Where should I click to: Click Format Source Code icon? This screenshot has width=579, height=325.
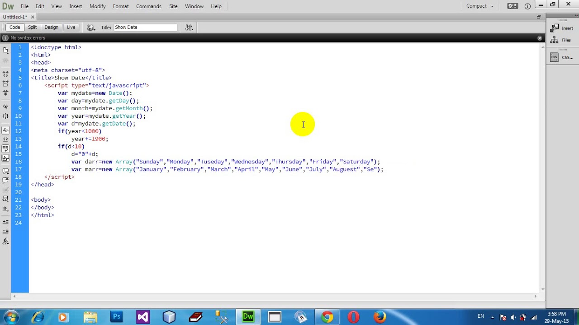[5, 241]
